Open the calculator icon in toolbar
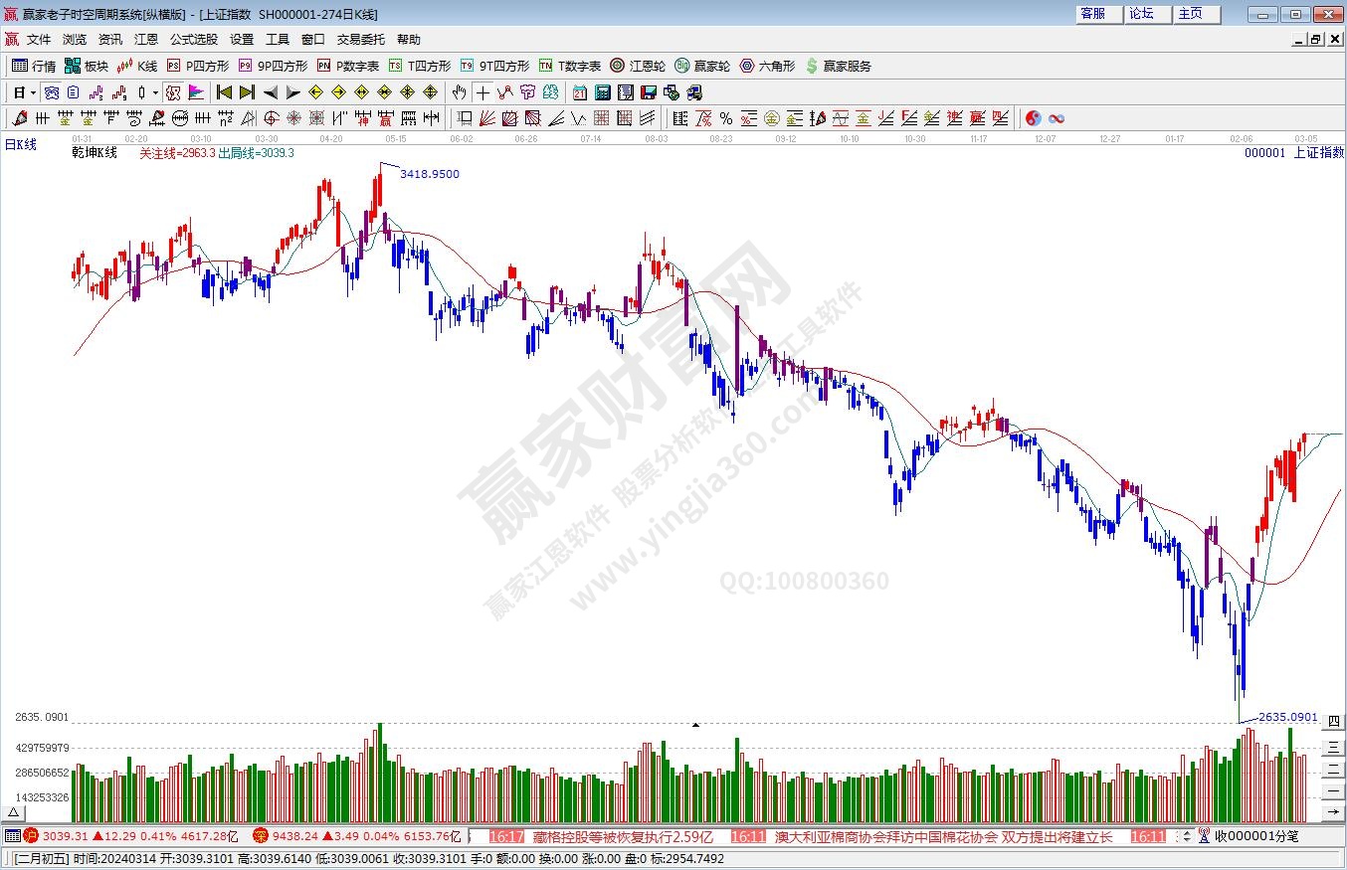 point(602,92)
